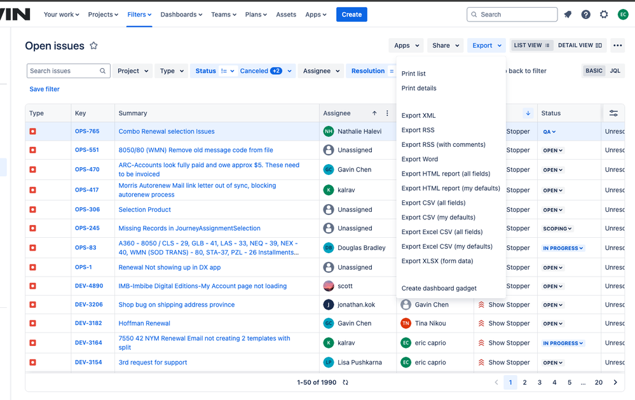The height and width of the screenshot is (400, 635).
Task: Open the Assets navigation link
Action: 286,15
